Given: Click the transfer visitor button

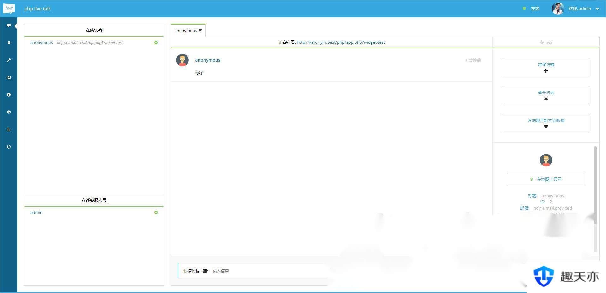Looking at the screenshot, I should tap(546, 67).
